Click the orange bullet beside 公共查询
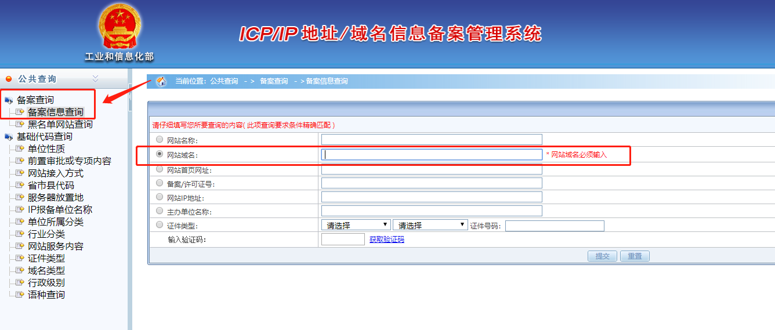The width and height of the screenshot is (775, 330). (x=8, y=79)
